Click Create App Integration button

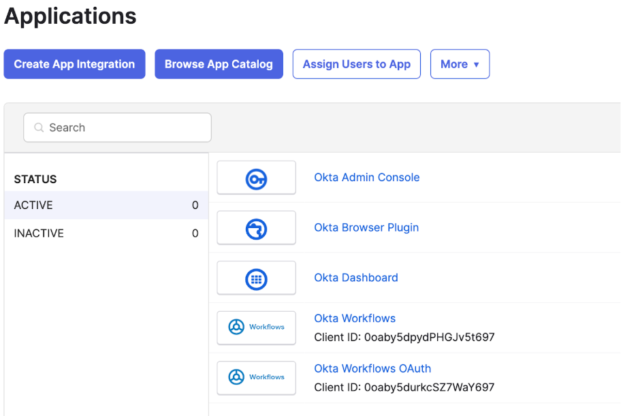(x=74, y=64)
